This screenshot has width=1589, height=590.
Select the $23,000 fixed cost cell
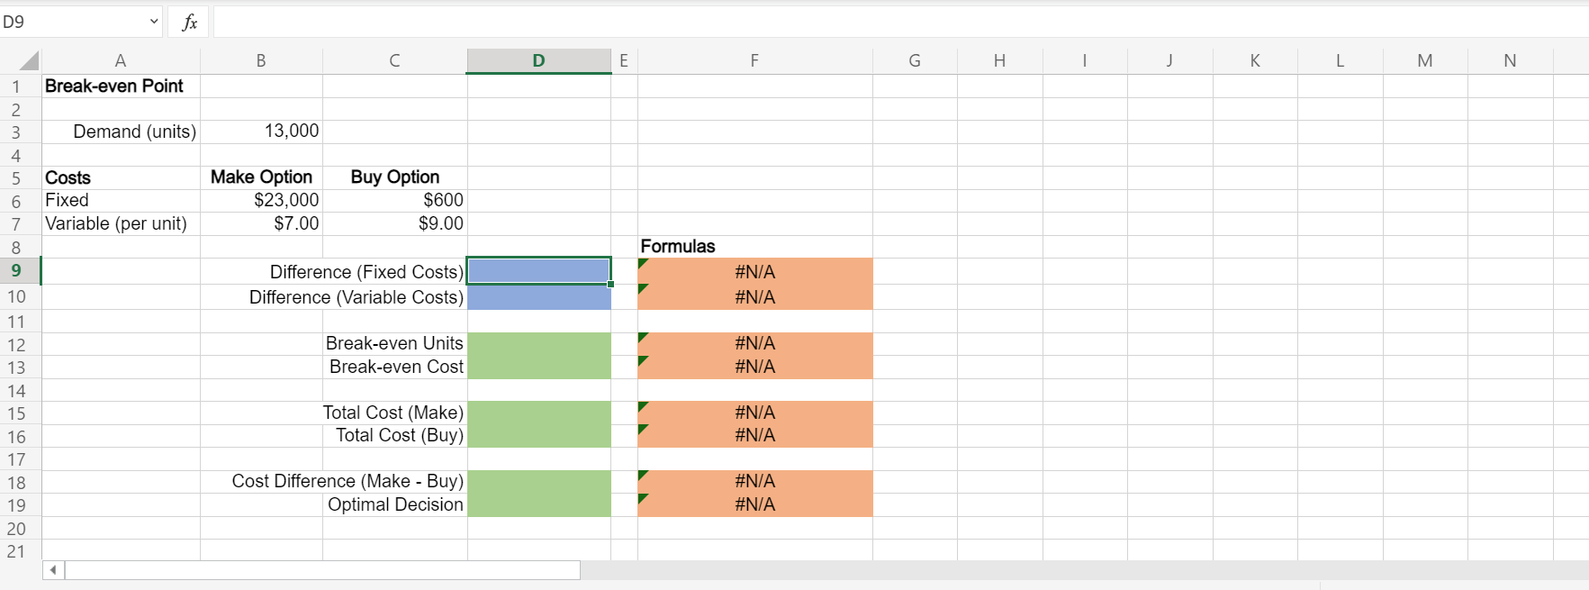[x=261, y=200]
